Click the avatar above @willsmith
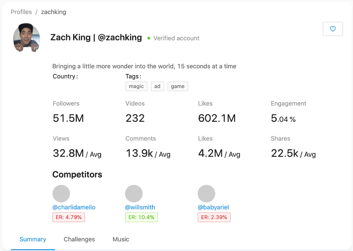This screenshot has height=251, width=353. click(134, 194)
